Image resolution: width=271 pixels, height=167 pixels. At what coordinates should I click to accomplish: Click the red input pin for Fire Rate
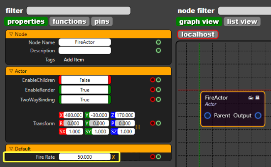pyautogui.click(x=153, y=157)
